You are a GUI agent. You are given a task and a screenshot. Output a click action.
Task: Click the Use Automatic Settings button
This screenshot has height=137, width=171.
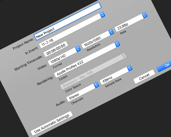pos(51,124)
